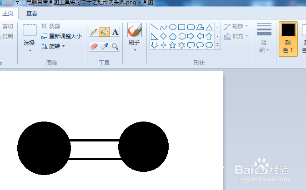Image resolution: width=306 pixels, height=190 pixels.
Task: Pick the Hexagon shape
Action: coord(182,36)
